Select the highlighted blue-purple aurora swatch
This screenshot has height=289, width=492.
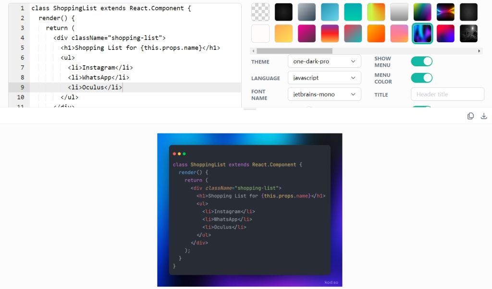pyautogui.click(x=422, y=33)
